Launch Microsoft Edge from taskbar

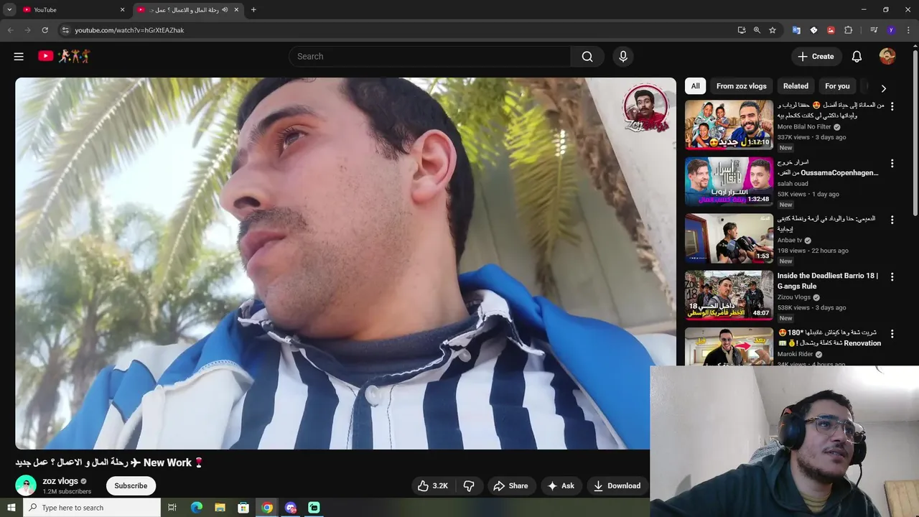[x=196, y=508]
